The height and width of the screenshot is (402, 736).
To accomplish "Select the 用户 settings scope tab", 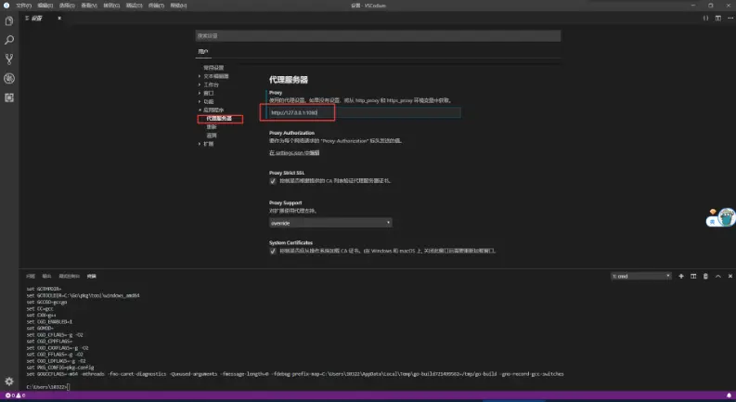I will coord(202,51).
